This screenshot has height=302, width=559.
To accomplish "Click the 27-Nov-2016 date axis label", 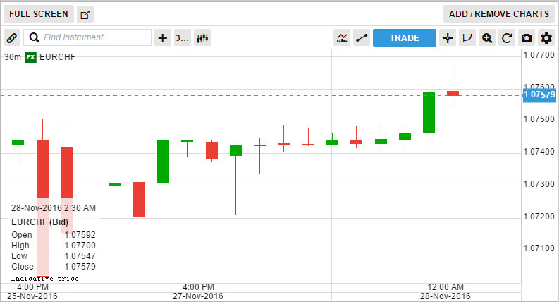I will [x=198, y=296].
